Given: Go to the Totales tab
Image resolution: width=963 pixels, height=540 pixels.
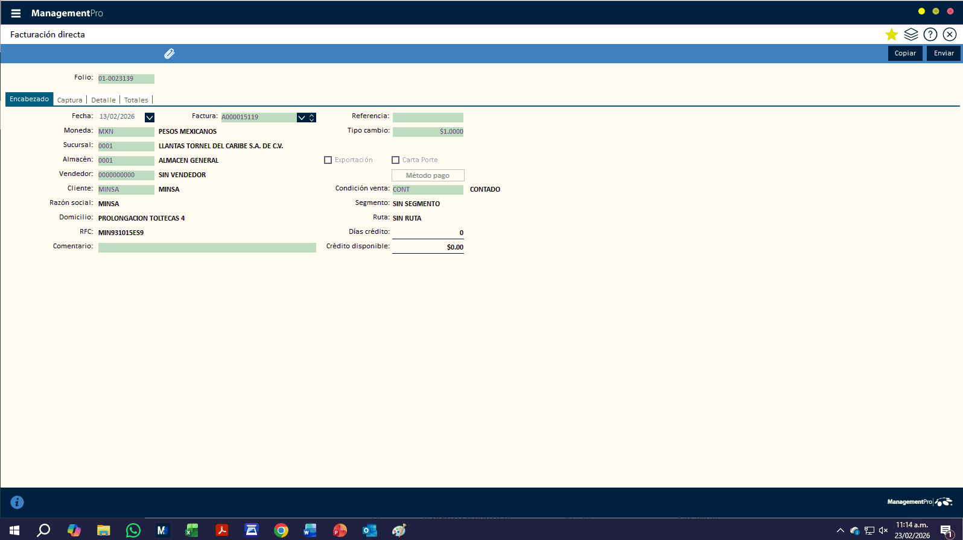Looking at the screenshot, I should point(136,100).
